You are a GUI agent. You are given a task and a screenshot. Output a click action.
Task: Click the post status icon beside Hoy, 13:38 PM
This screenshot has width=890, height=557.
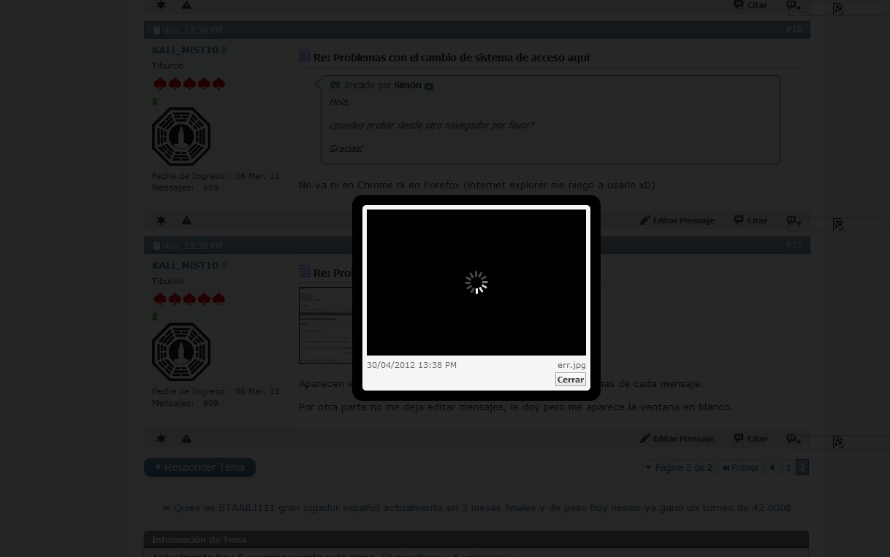pyautogui.click(x=156, y=246)
